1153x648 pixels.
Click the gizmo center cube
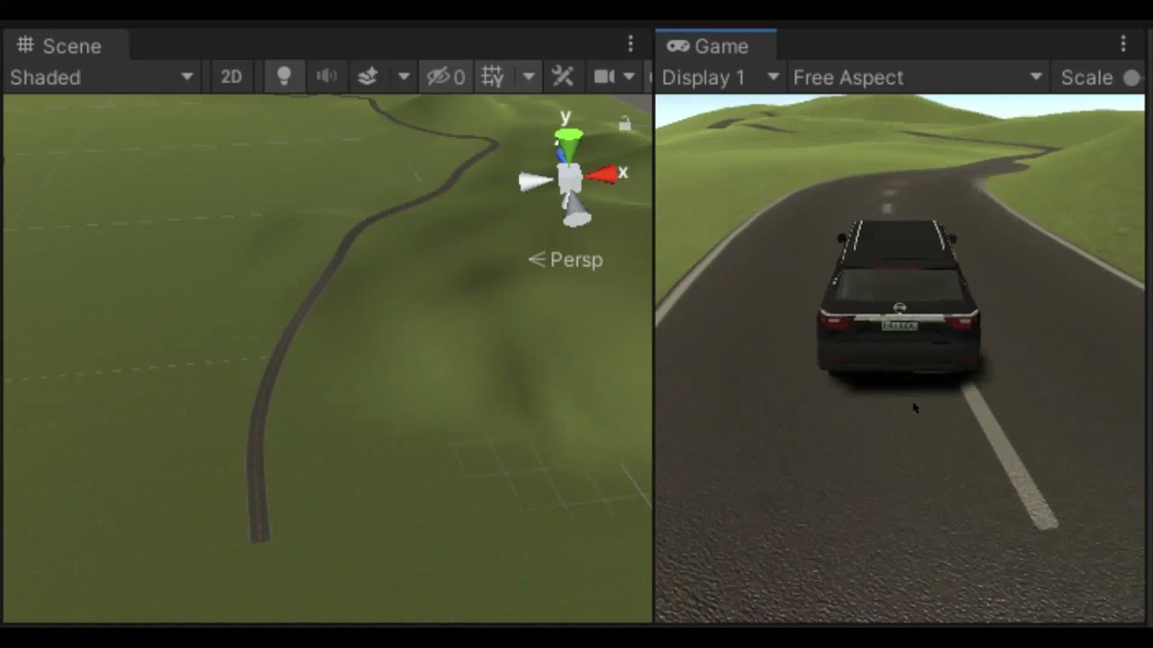coord(569,178)
